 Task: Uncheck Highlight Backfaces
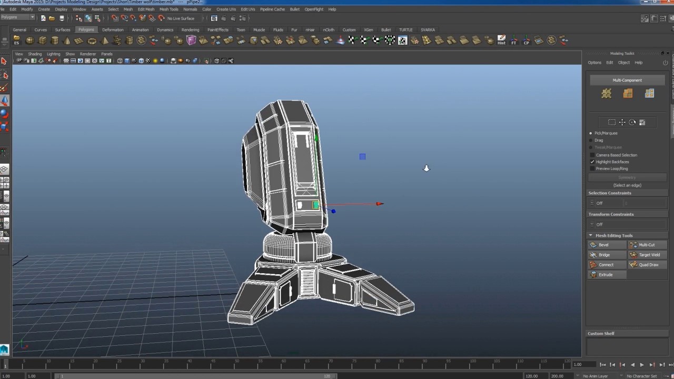[x=592, y=162]
